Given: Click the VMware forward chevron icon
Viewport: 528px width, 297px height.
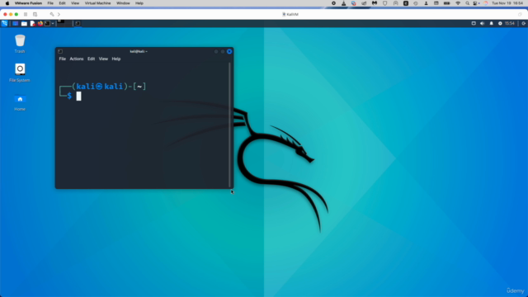Looking at the screenshot, I should (59, 14).
